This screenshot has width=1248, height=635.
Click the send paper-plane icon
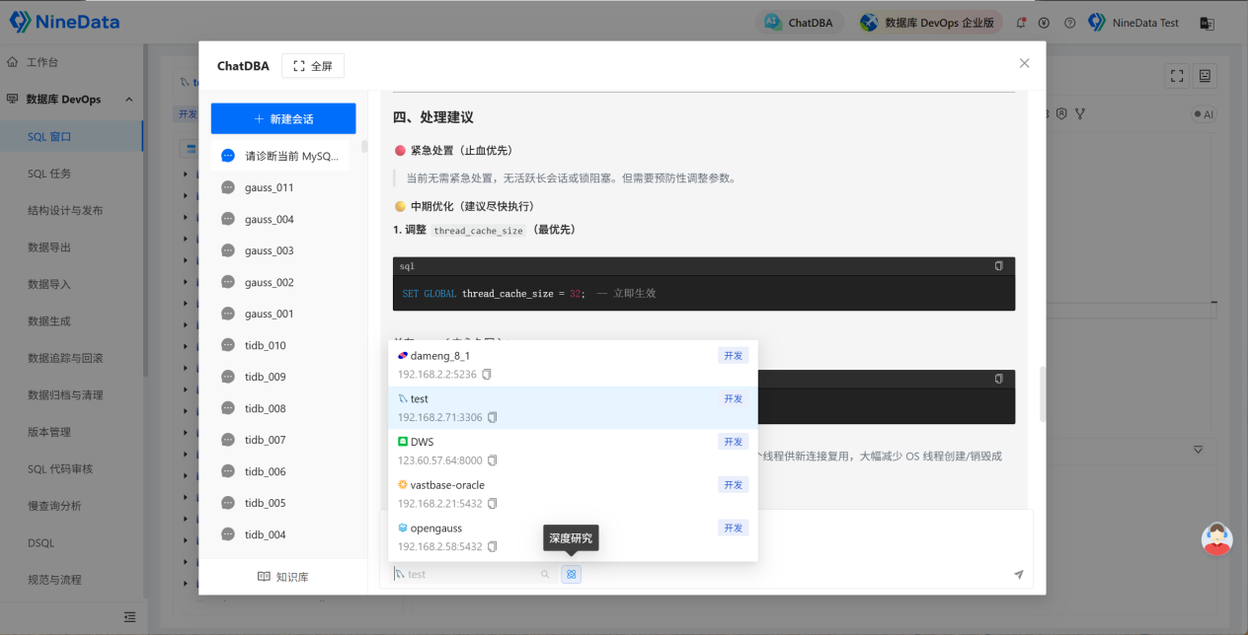1018,574
